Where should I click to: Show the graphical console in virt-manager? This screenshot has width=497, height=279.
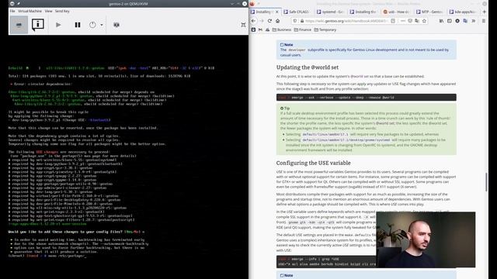(x=19, y=25)
